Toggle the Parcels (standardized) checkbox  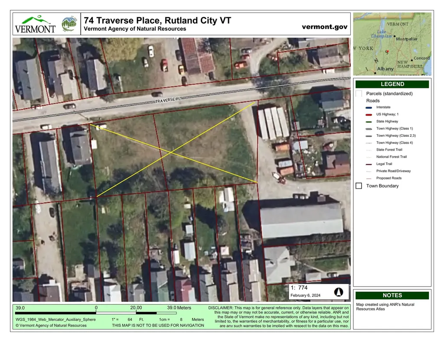click(359, 93)
